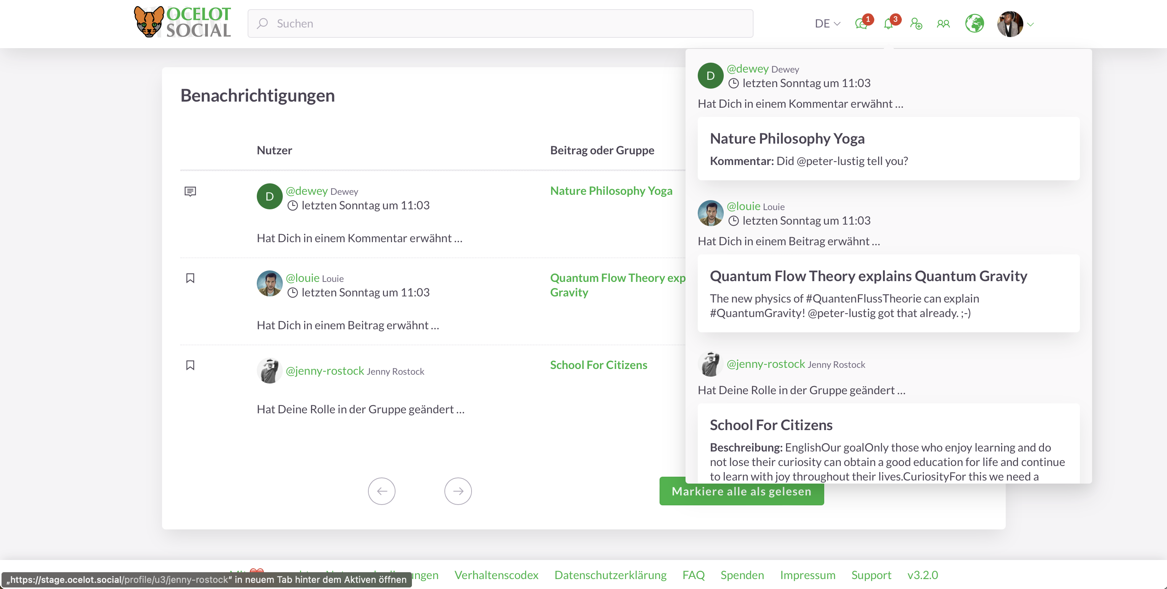Open the map globe icon
Image resolution: width=1167 pixels, height=589 pixels.
click(x=974, y=24)
